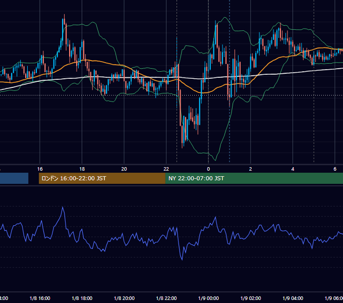343x303 pixels.
Task: Click the ロンドン 16:00-22:00 JST session bar
Action: (102, 178)
